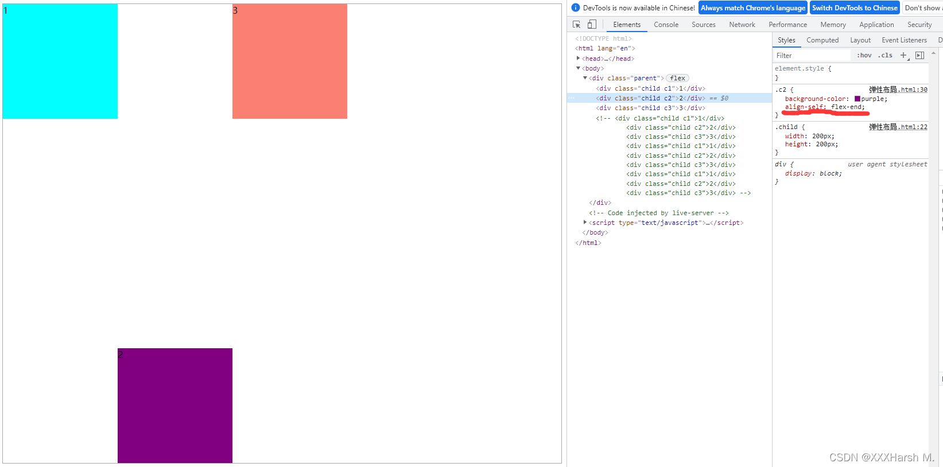This screenshot has height=467, width=943.
Task: Click the three-dots gutter of selected row
Action: coord(571,98)
